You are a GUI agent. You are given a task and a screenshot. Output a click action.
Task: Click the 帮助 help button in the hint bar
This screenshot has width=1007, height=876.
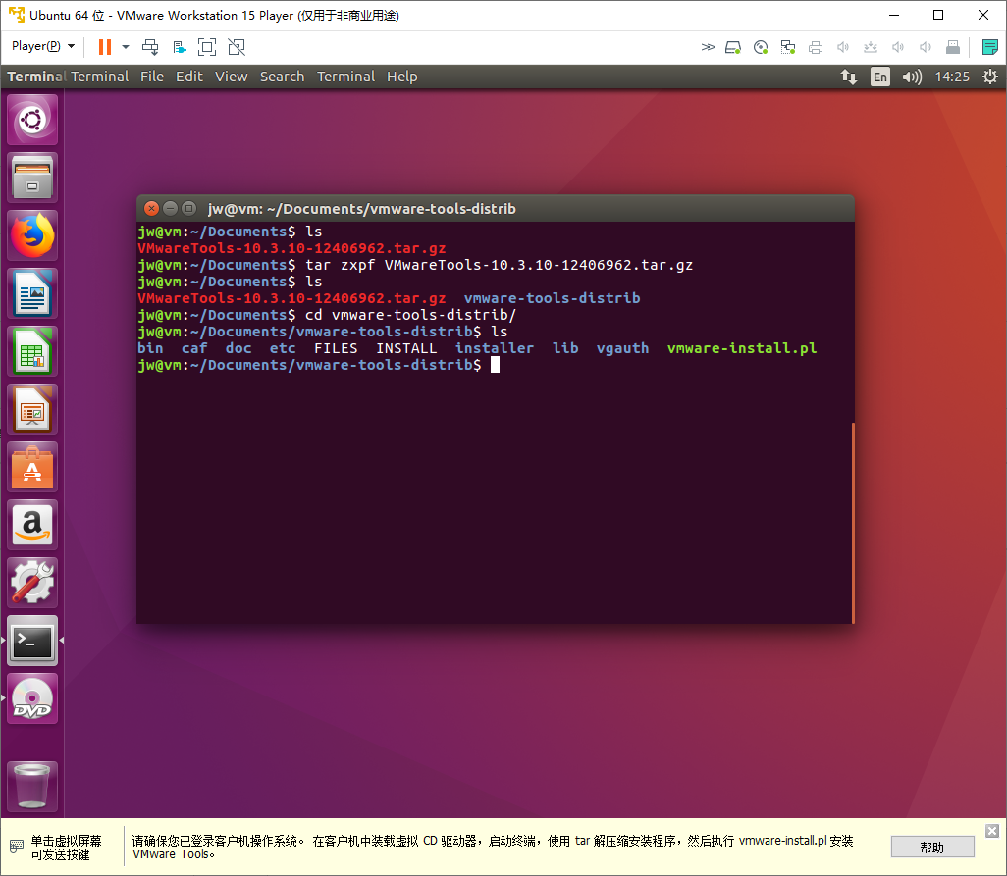931,848
